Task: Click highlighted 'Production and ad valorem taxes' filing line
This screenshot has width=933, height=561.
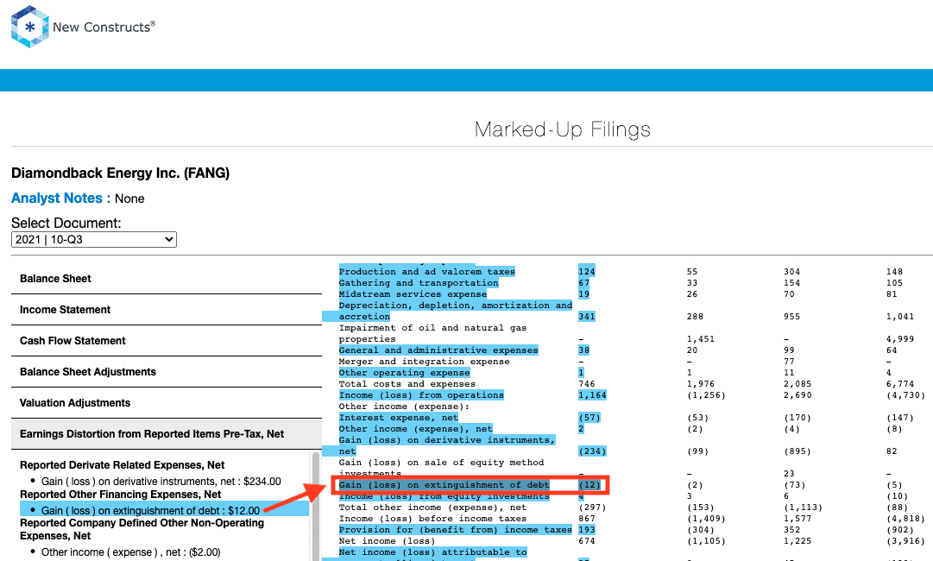Action: point(426,272)
